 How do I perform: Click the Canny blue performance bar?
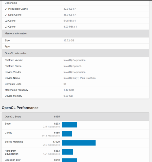pyautogui.click(x=67, y=134)
